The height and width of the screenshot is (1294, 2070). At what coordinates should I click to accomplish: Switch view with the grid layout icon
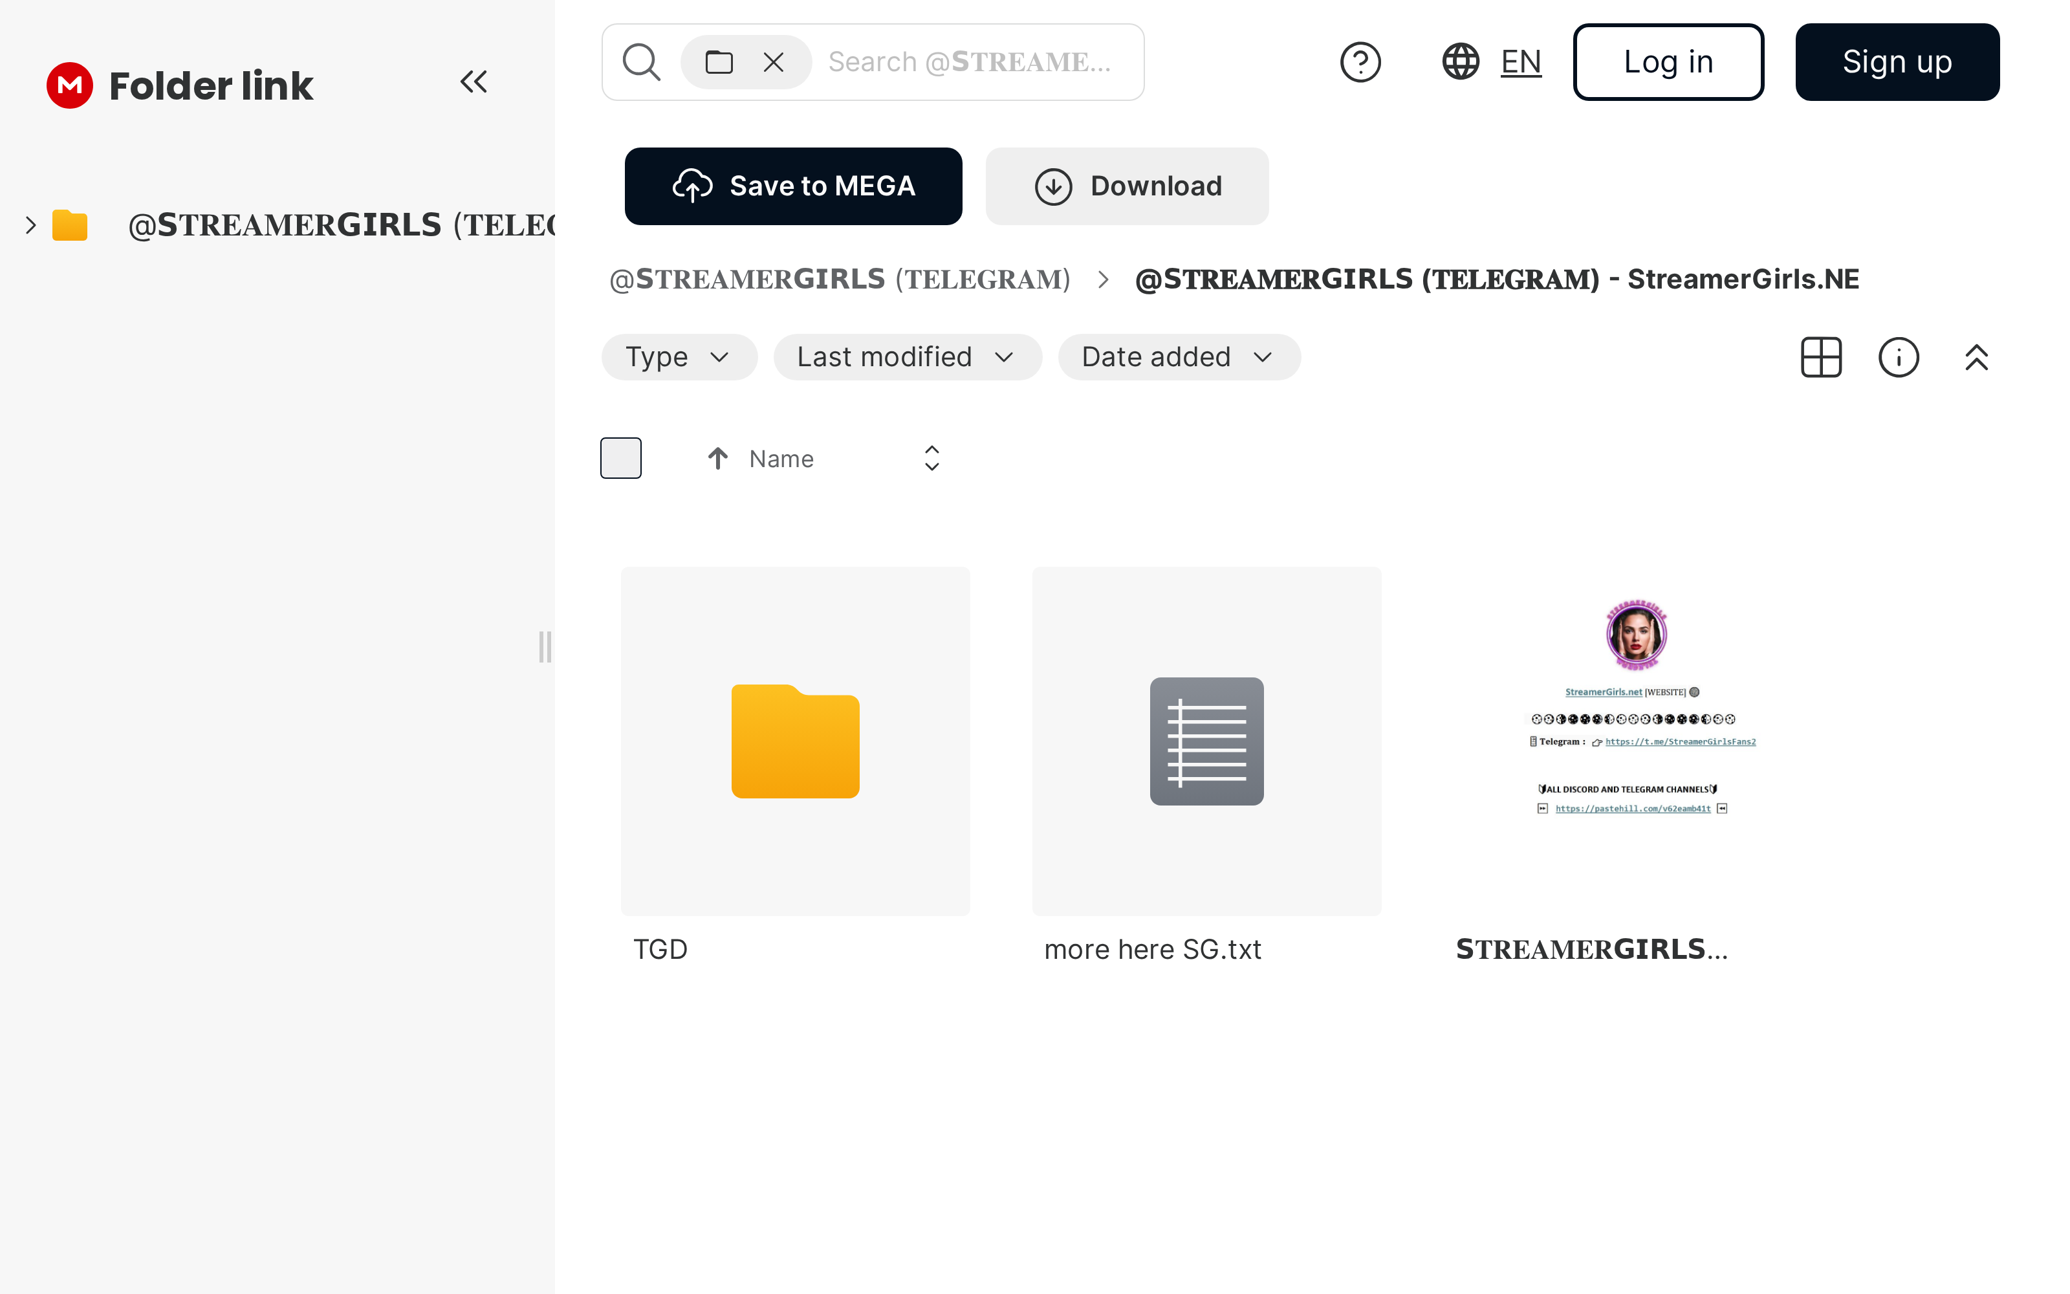1821,357
